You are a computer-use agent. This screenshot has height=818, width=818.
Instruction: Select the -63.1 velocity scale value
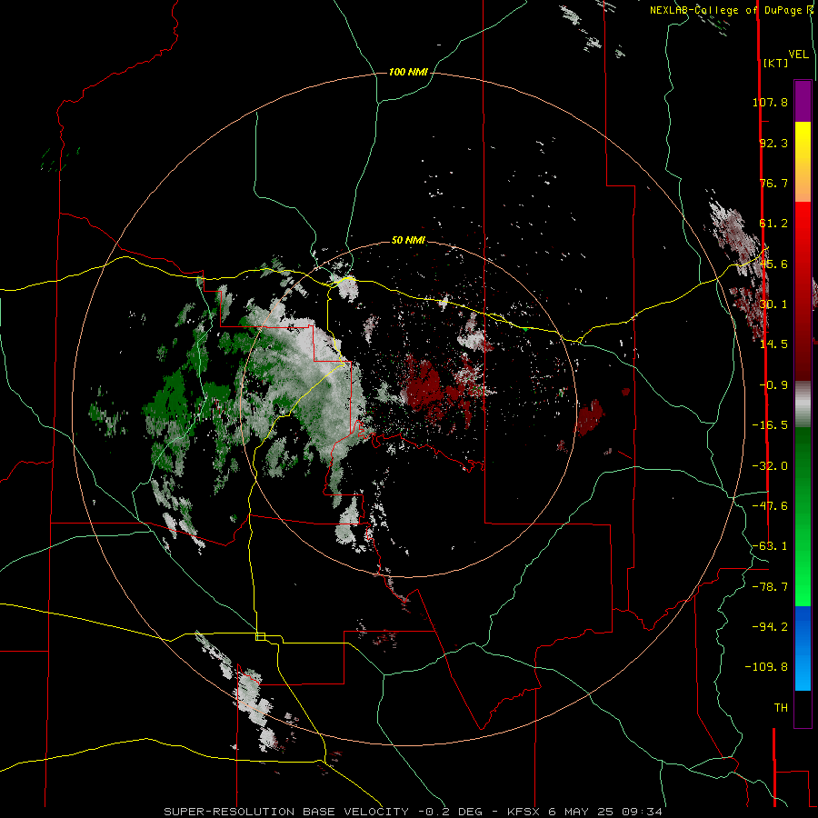tap(770, 546)
